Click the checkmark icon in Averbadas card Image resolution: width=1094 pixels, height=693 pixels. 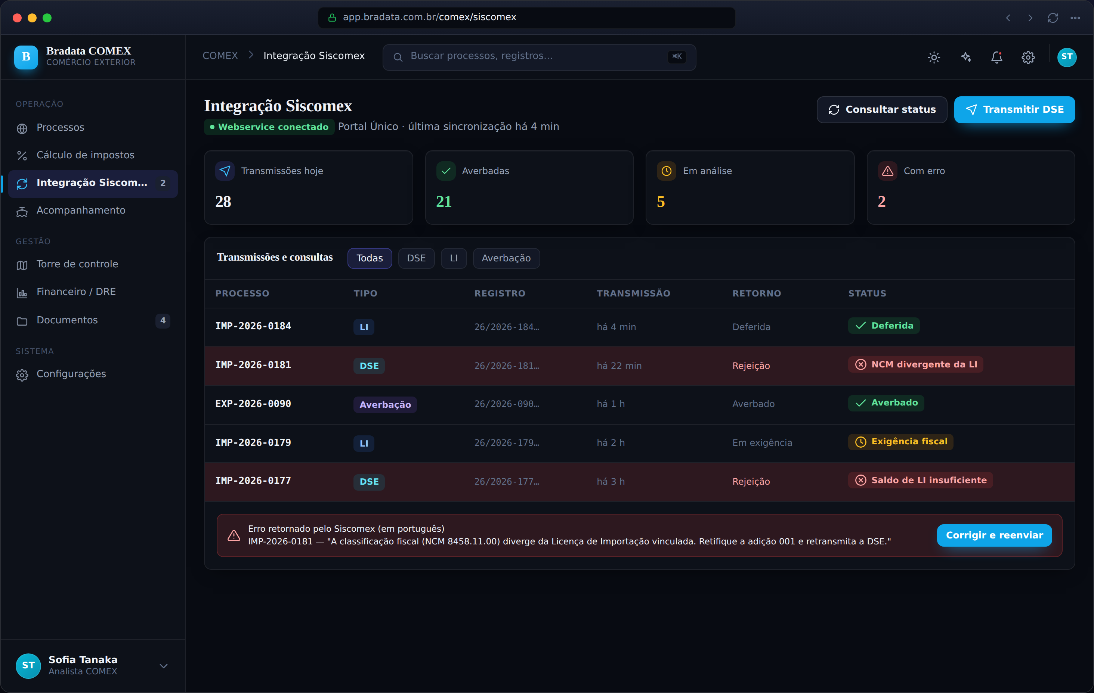coord(446,171)
